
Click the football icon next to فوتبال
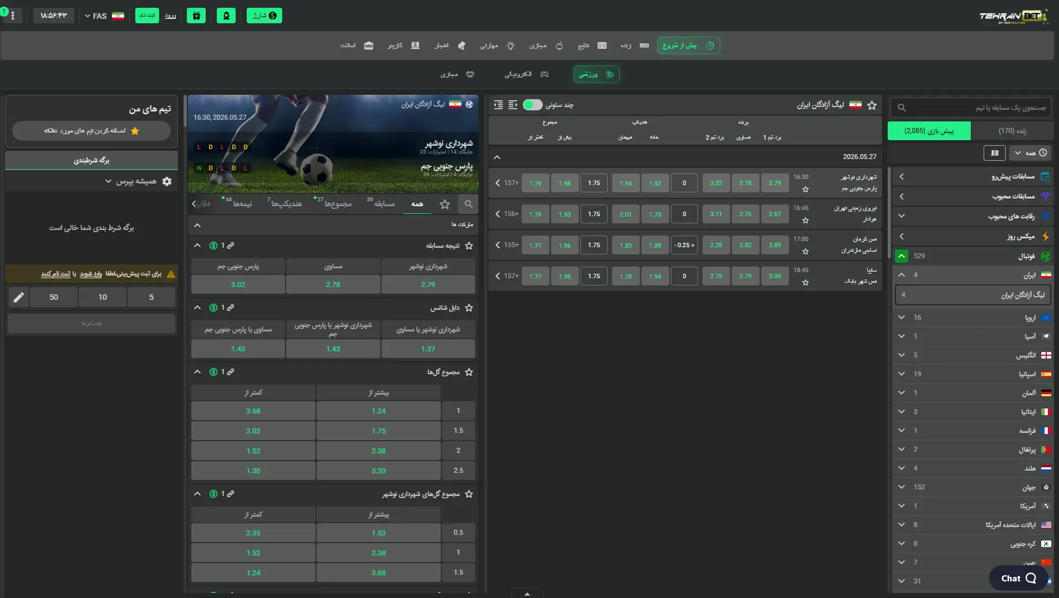(1046, 256)
